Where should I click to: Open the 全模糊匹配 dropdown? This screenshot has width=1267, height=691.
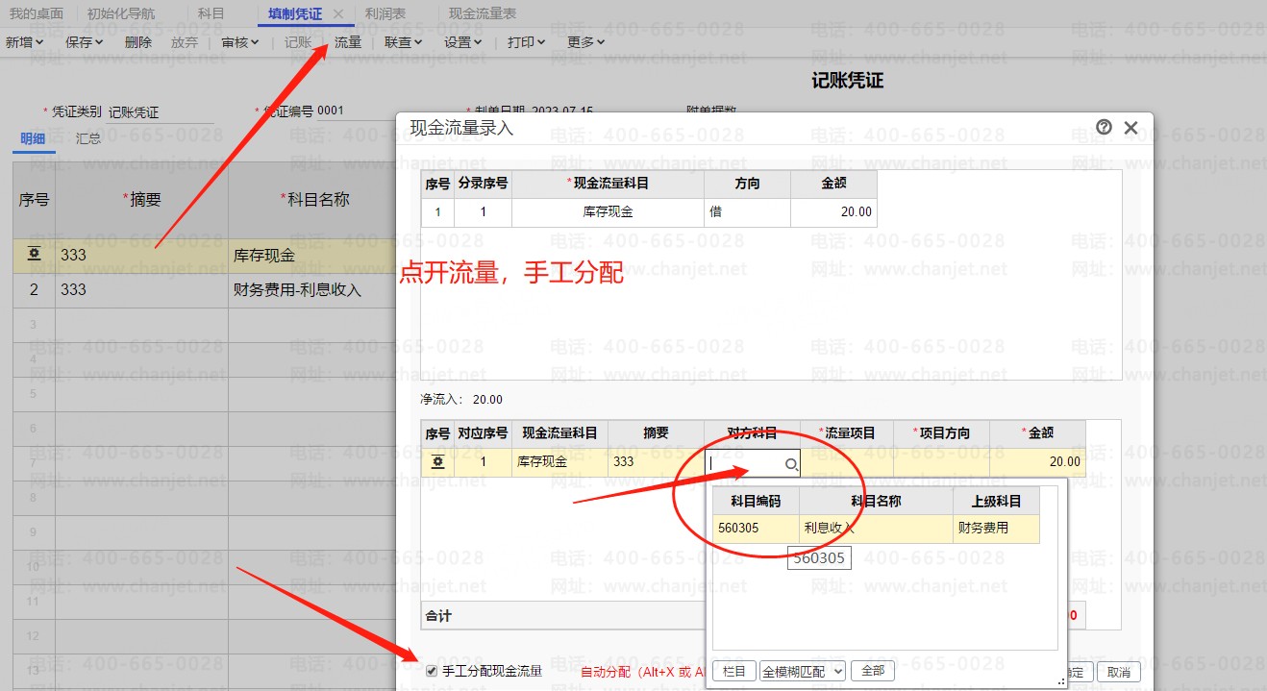(802, 671)
